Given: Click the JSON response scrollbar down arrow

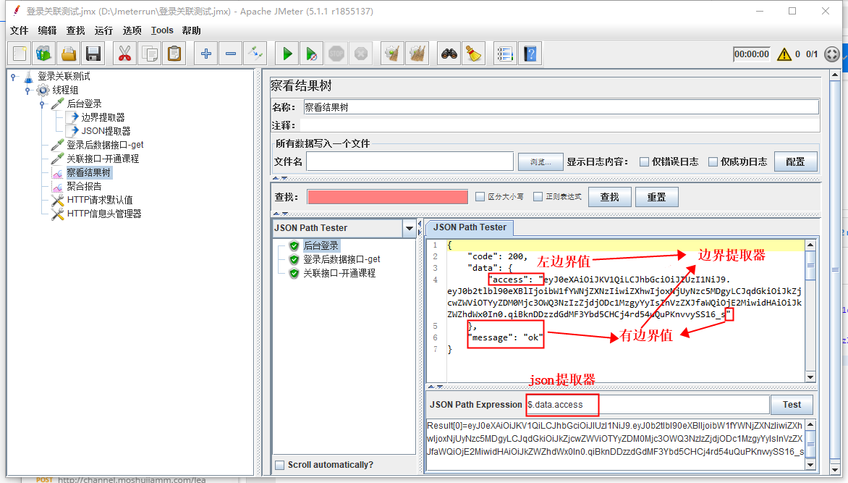Looking at the screenshot, I should 810,377.
